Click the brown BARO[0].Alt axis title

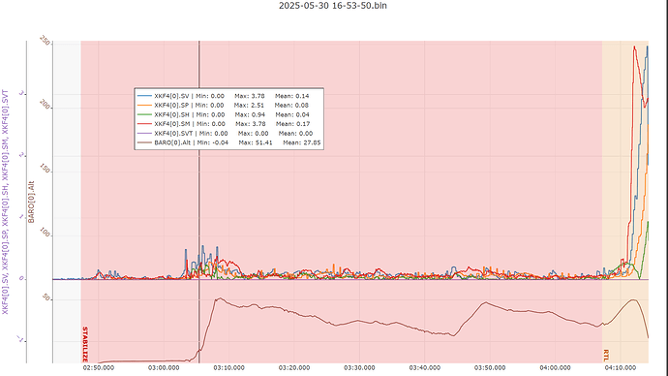coord(31,203)
